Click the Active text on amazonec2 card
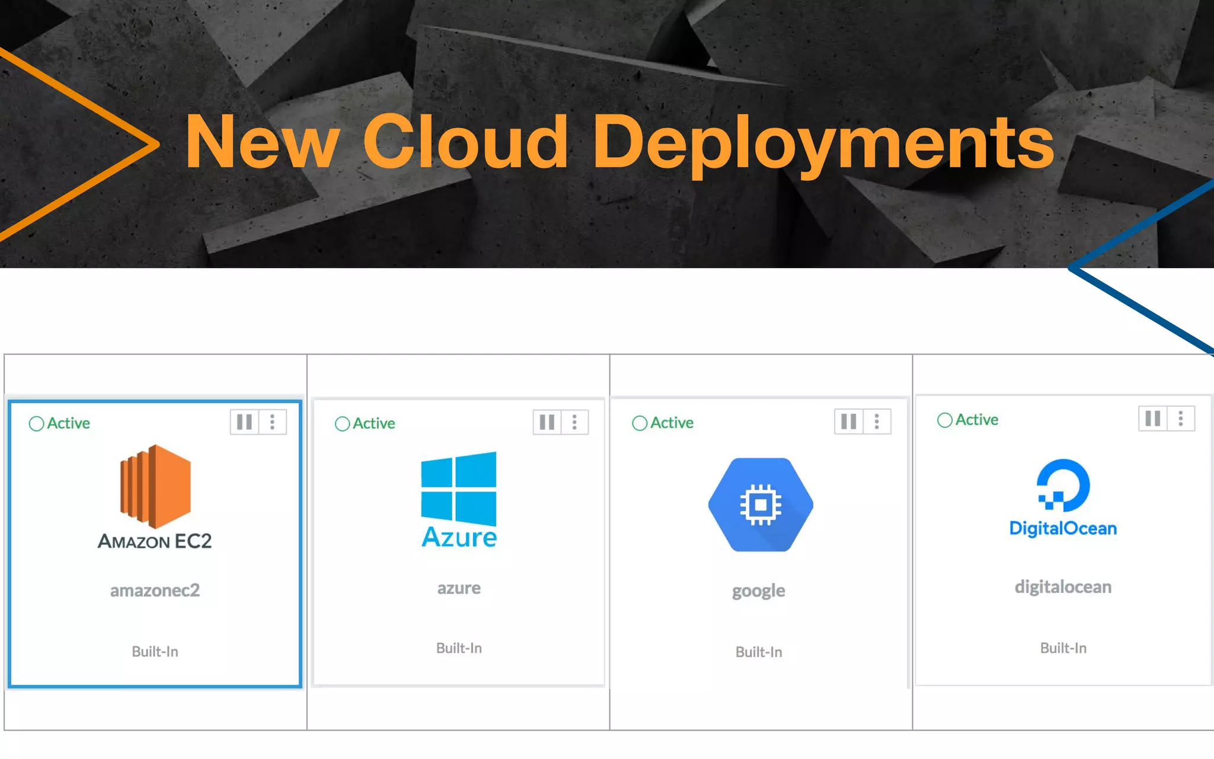Screen dimensions: 1214x759 coord(69,423)
